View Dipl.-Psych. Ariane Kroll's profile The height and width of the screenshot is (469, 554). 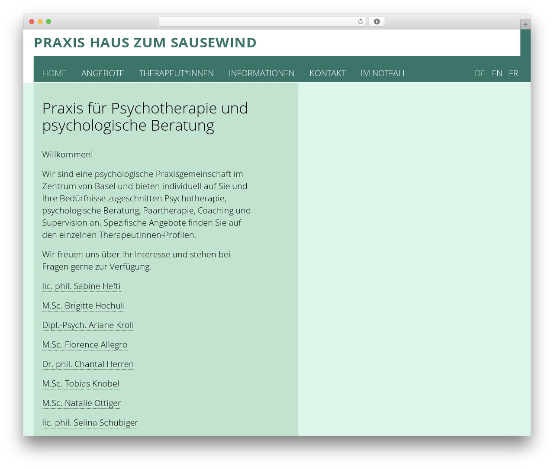coord(88,325)
